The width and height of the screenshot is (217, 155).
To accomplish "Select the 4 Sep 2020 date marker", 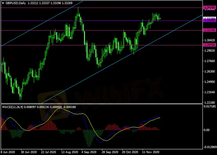I will point(89,152).
